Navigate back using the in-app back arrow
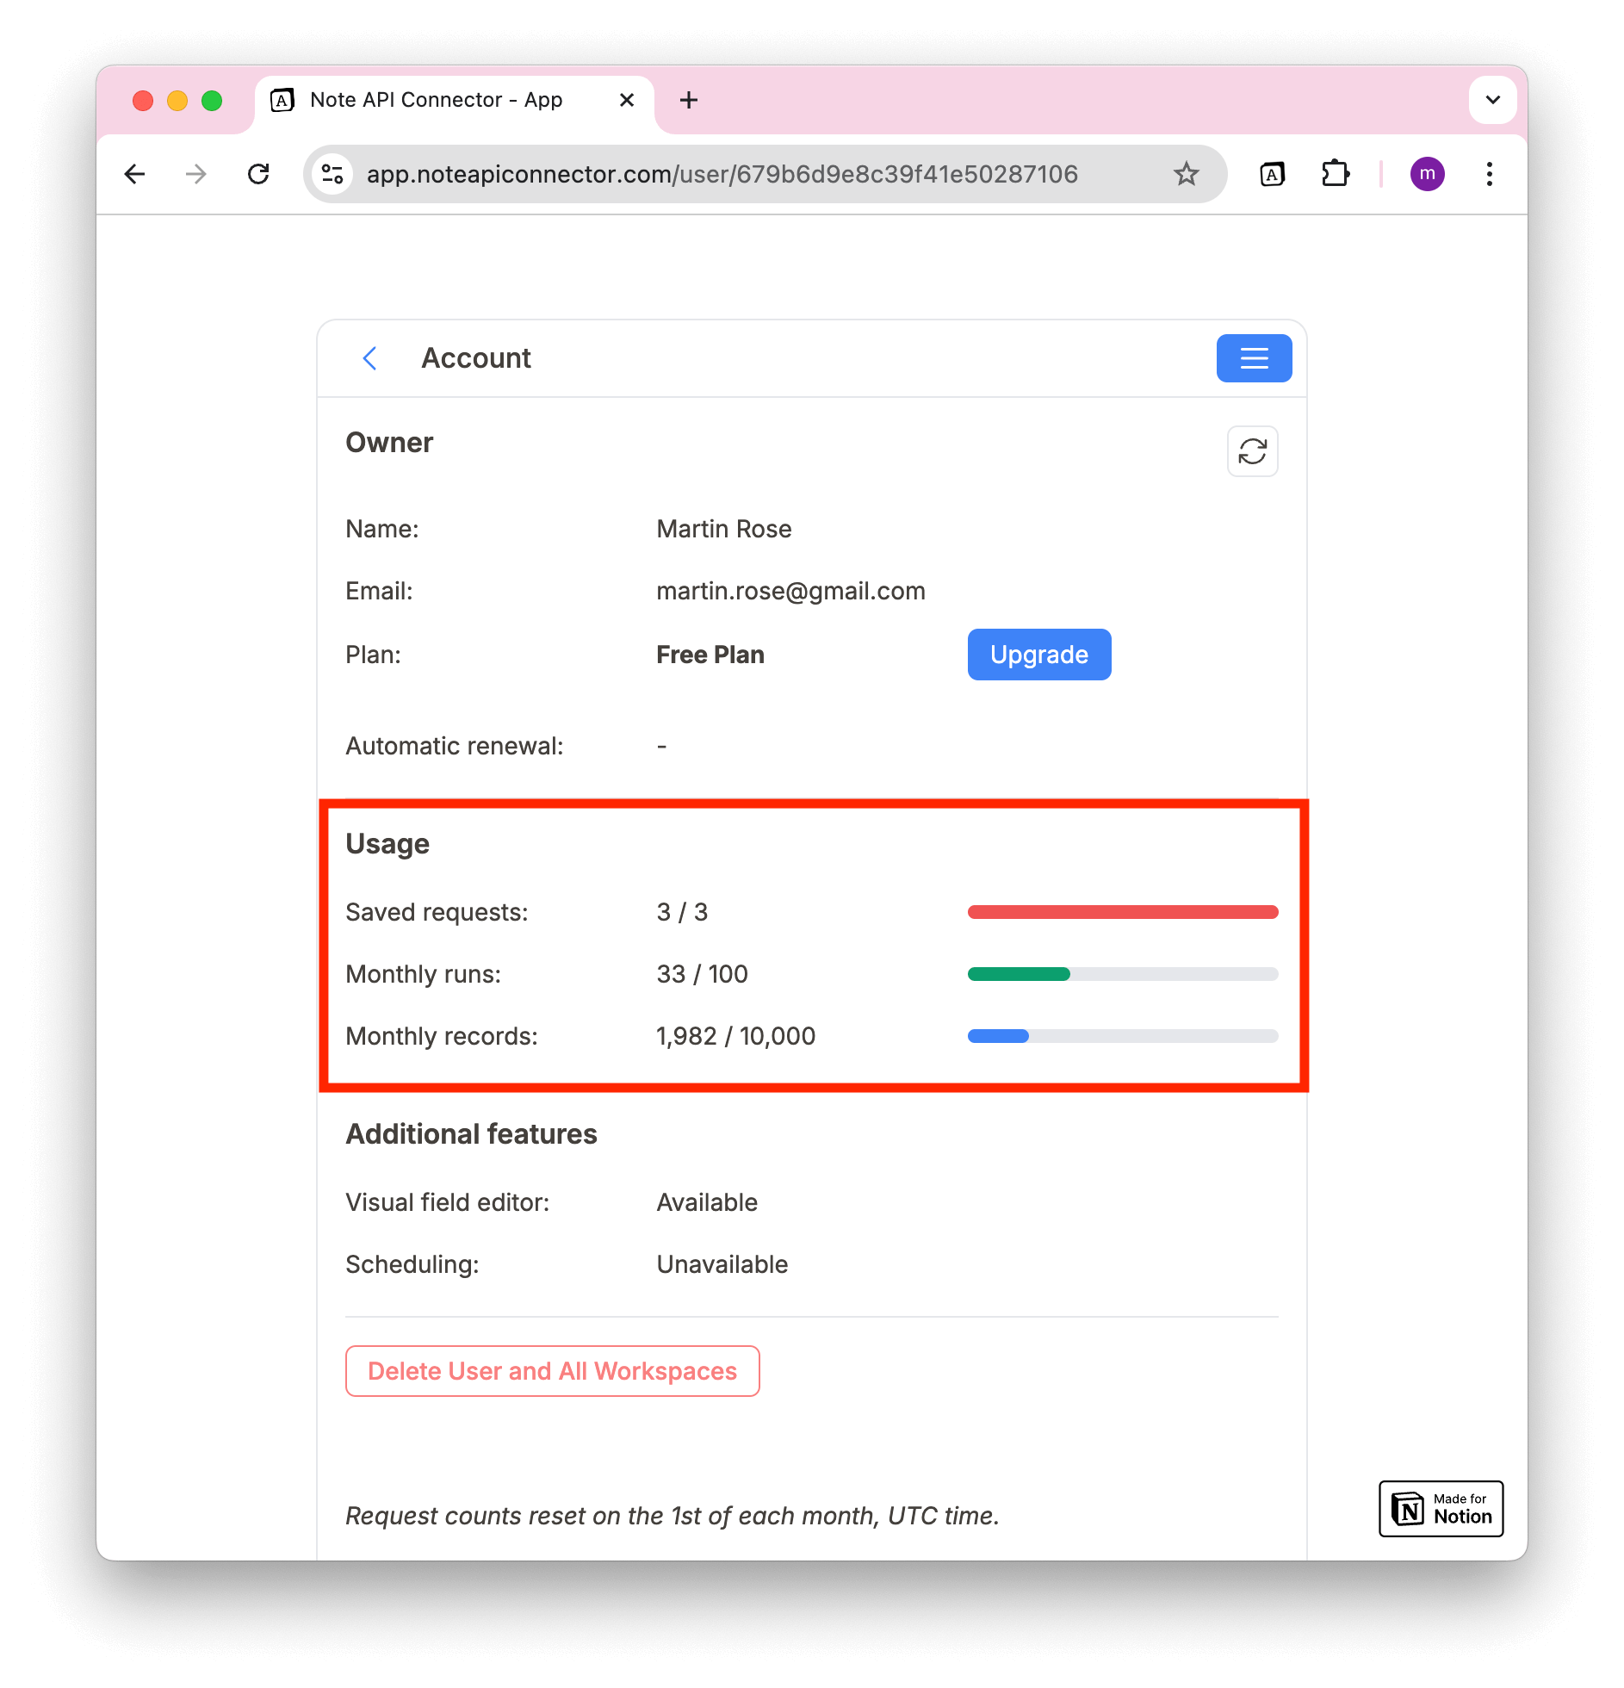The image size is (1624, 1688). pos(370,358)
